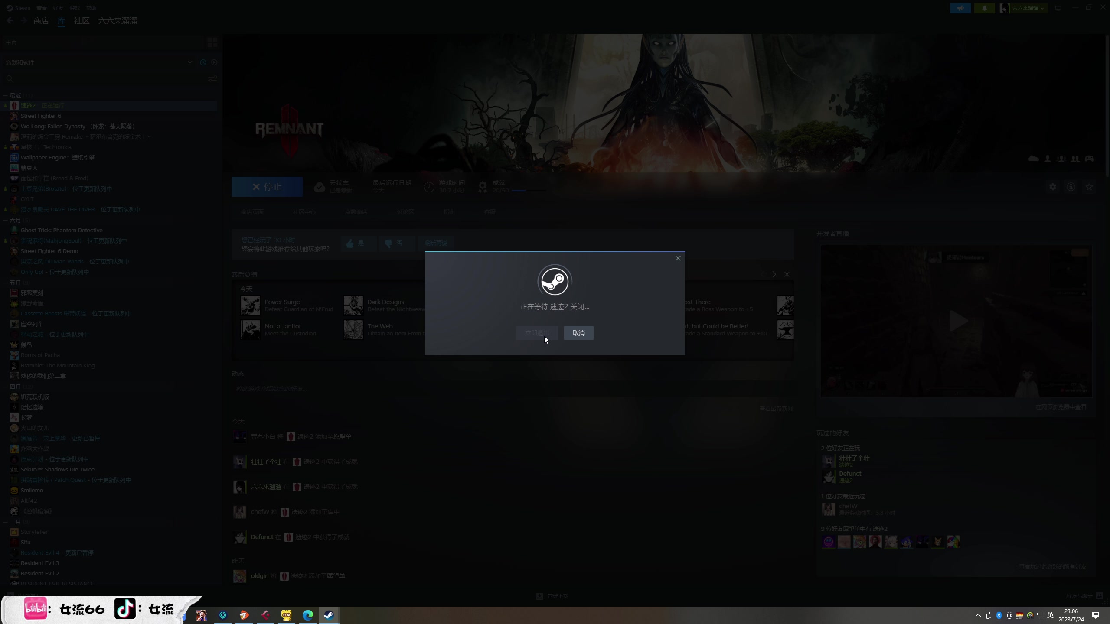Click the Steam announcements megaphone icon
This screenshot has width=1110, height=624.
click(960, 8)
